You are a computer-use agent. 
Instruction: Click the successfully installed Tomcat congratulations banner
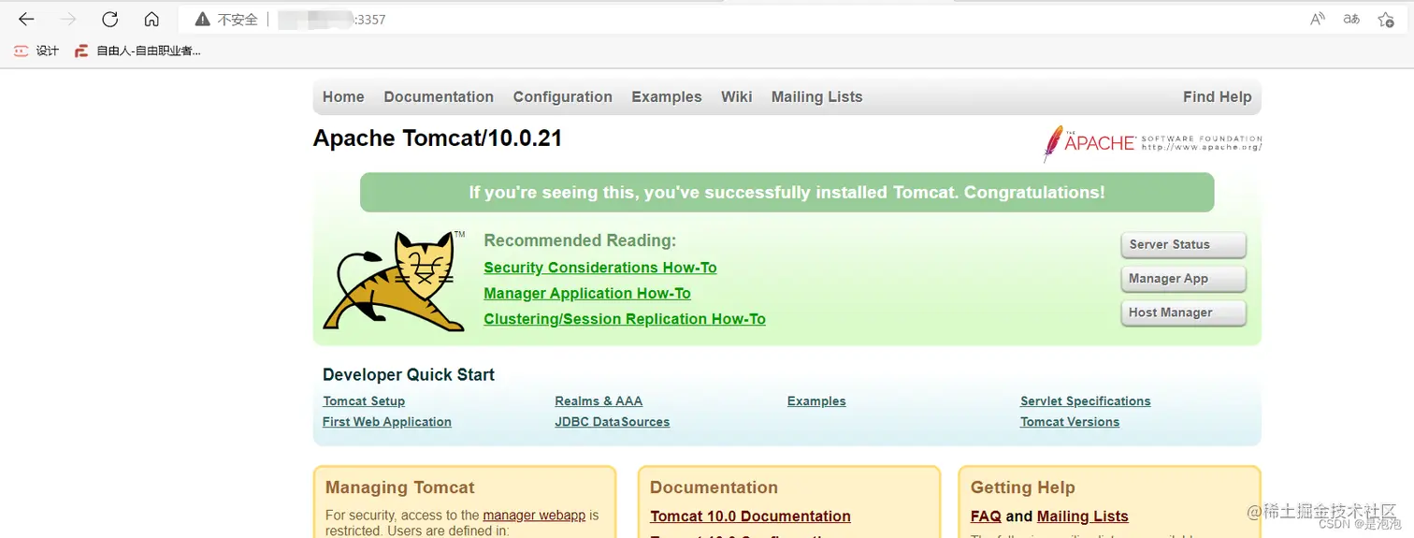pos(787,193)
